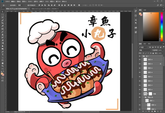Select layer 图层 55 in layers list
The image size is (165, 113).
coord(152,81)
